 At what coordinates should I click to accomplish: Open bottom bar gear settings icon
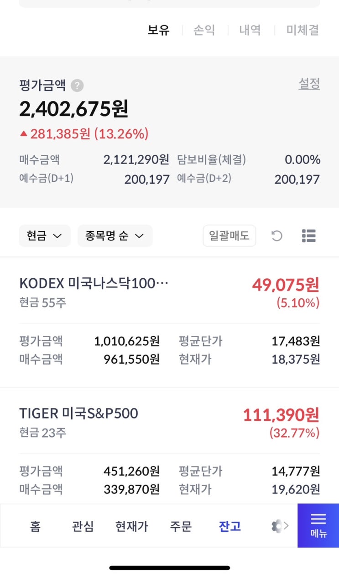pos(277,526)
